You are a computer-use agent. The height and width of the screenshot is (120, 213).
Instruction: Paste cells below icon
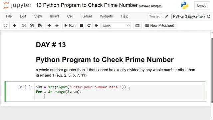tap(40, 25)
